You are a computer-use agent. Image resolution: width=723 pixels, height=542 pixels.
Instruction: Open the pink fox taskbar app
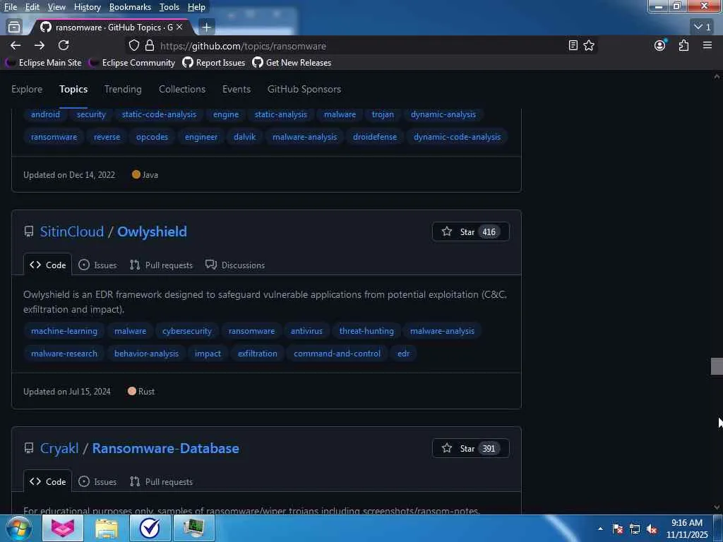pyautogui.click(x=63, y=528)
